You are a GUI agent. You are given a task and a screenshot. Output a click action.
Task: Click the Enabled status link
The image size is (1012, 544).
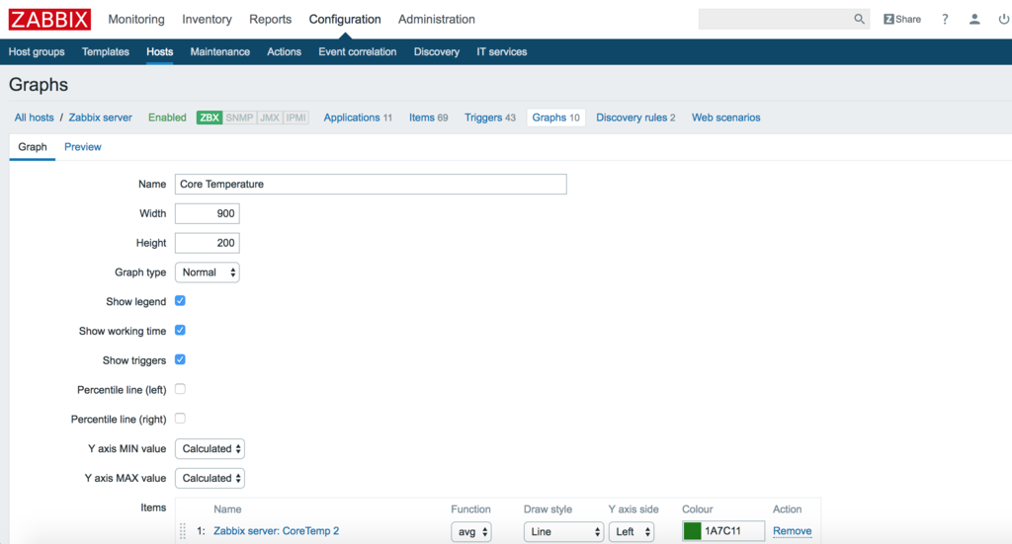pos(167,117)
